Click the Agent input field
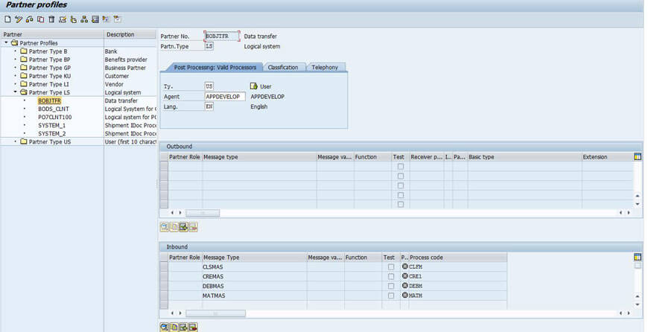The width and height of the screenshot is (648, 332). tap(224, 97)
